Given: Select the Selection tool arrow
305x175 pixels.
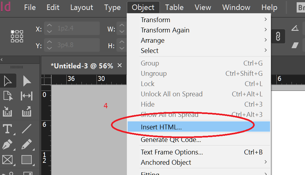Looking at the screenshot, I should pos(8,81).
